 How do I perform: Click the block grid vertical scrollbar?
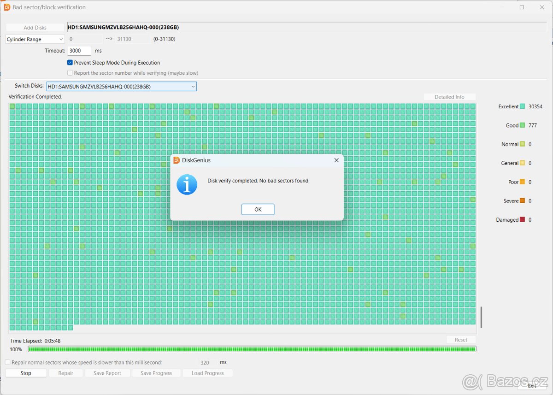click(x=481, y=318)
